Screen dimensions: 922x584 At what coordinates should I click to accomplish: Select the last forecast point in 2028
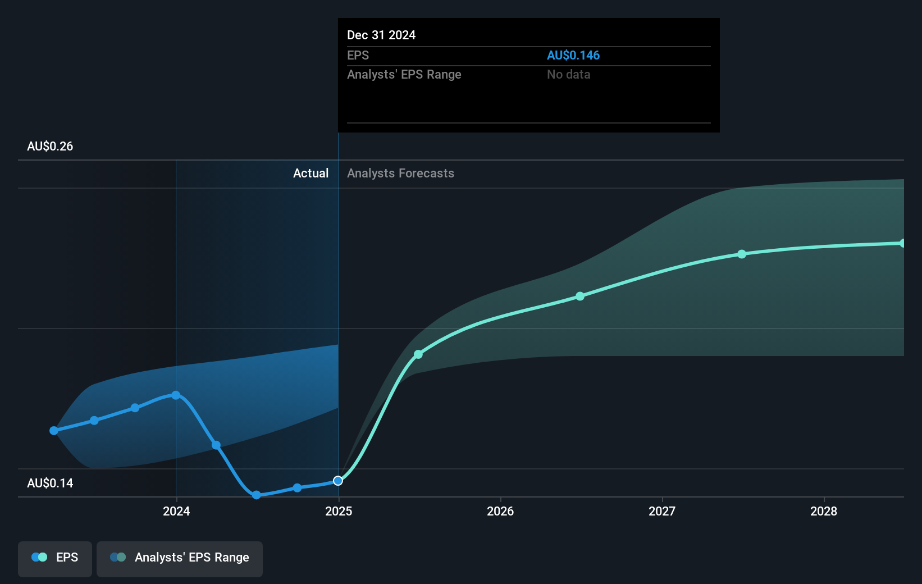click(902, 243)
